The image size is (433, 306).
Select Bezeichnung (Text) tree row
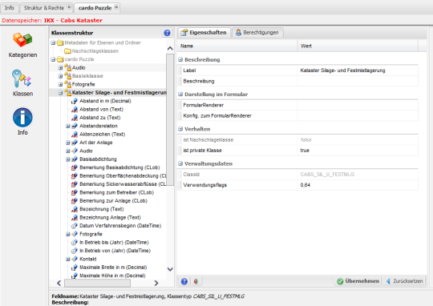pyautogui.click(x=101, y=209)
